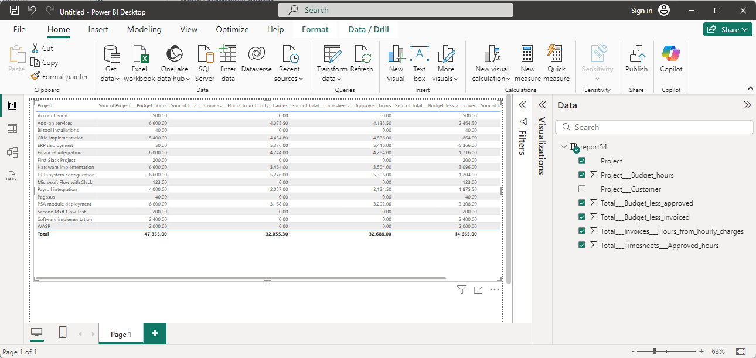Check the Project___Customer field checkbox

[582, 189]
